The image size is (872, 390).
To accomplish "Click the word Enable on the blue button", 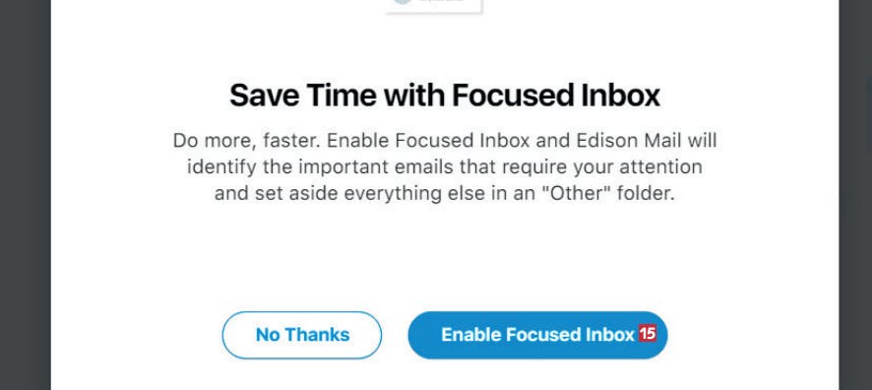I will pyautogui.click(x=470, y=335).
